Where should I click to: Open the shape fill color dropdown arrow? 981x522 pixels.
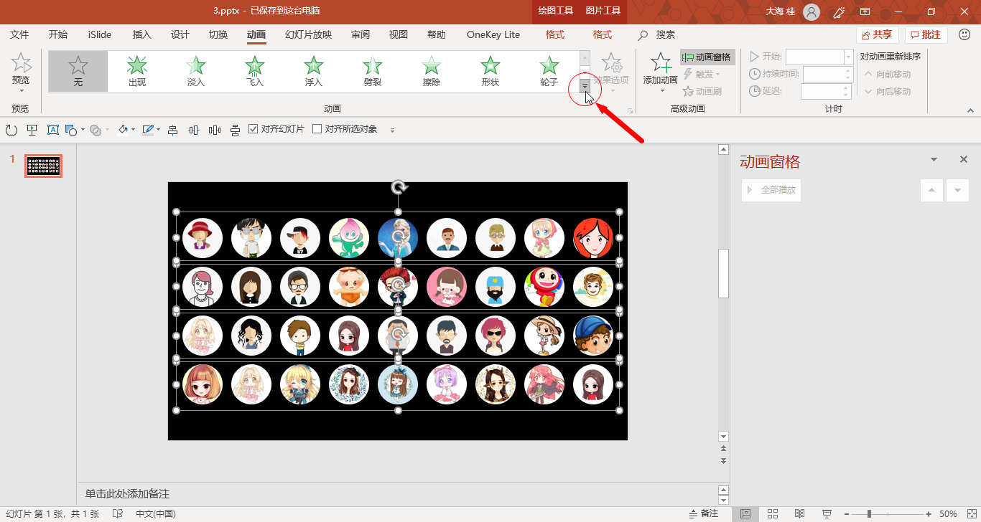(134, 130)
